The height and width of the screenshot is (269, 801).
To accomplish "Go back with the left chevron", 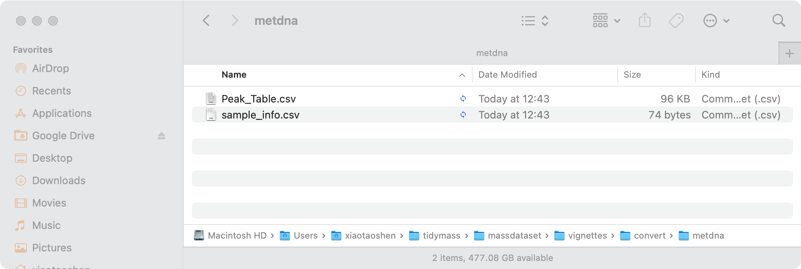I will coord(206,20).
